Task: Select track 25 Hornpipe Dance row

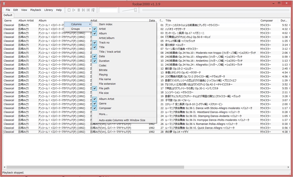Action: [x=146, y=120]
